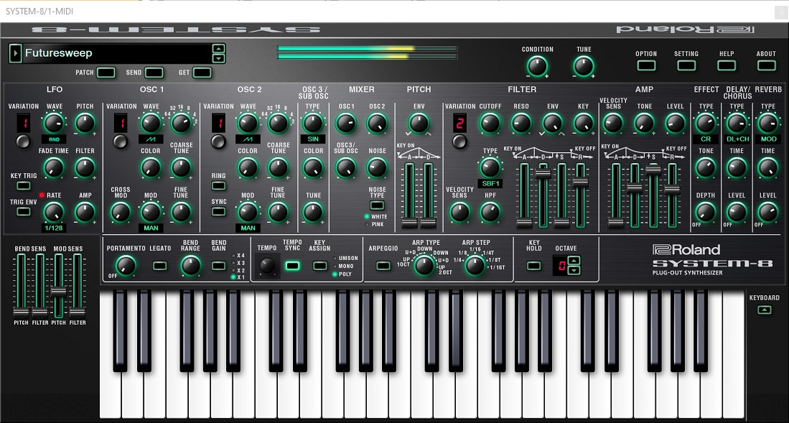Select the next patch with the down arrow

tap(219, 58)
